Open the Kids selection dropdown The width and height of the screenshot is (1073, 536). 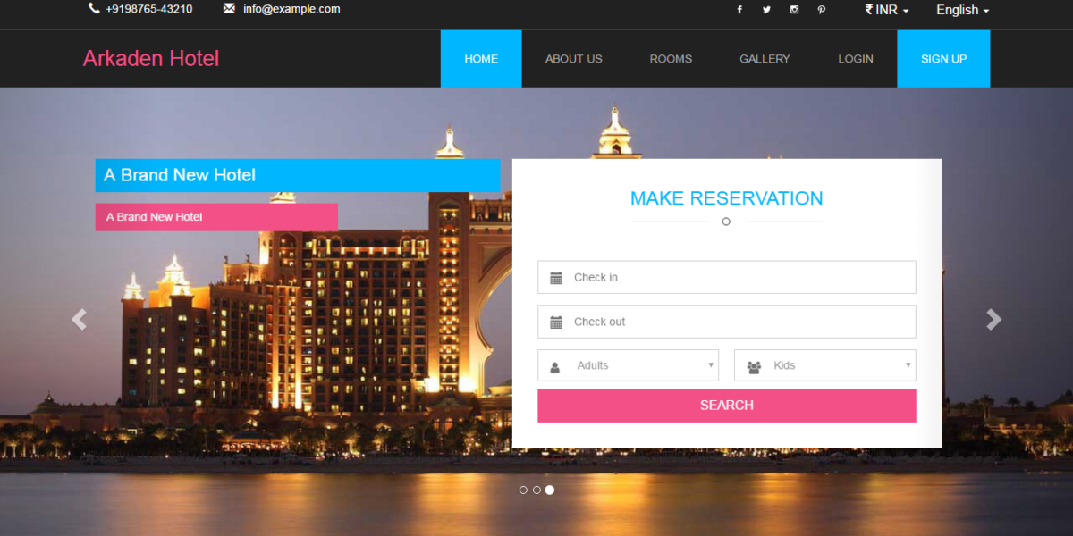coord(824,365)
